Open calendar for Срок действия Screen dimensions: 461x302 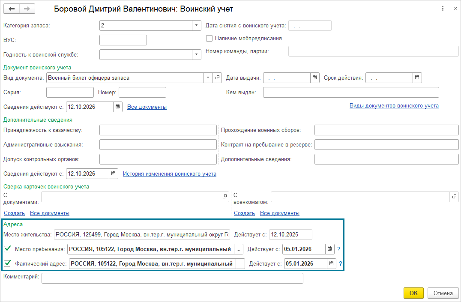[417, 78]
